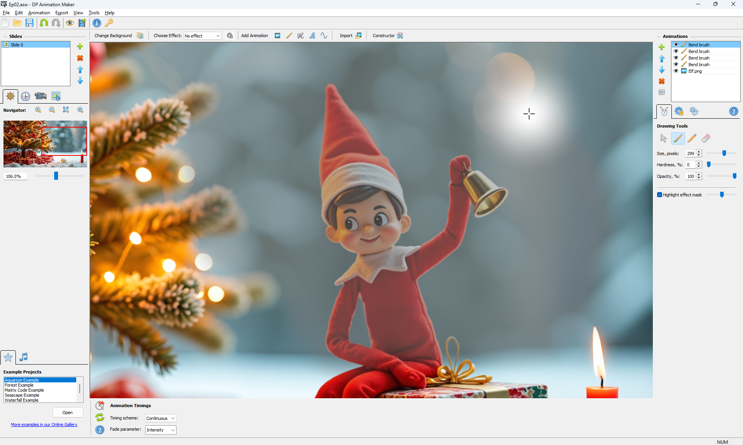Click the Save project toolbar icon

pos(29,23)
